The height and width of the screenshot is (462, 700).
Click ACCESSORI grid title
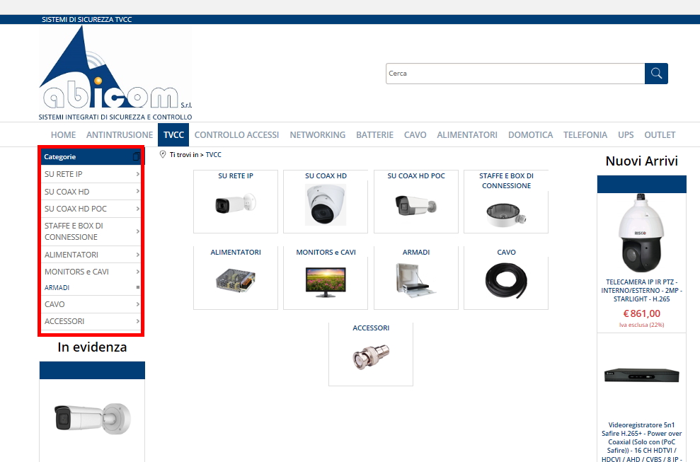coord(371,328)
